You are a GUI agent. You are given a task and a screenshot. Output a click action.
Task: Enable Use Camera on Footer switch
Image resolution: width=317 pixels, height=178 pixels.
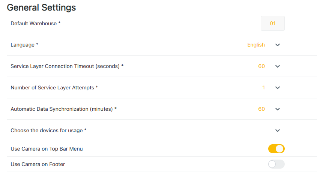(276, 164)
